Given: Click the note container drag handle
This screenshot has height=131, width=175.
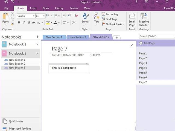Looking at the screenshot, I should click(x=69, y=64).
